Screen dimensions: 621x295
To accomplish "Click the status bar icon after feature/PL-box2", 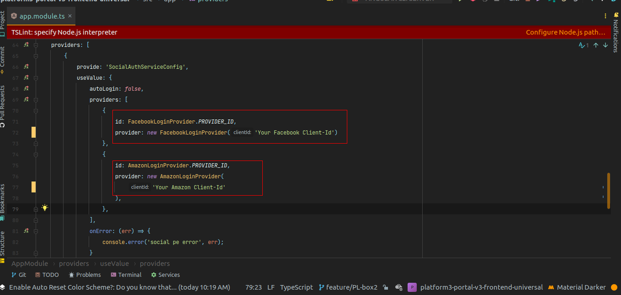I will 386,287.
